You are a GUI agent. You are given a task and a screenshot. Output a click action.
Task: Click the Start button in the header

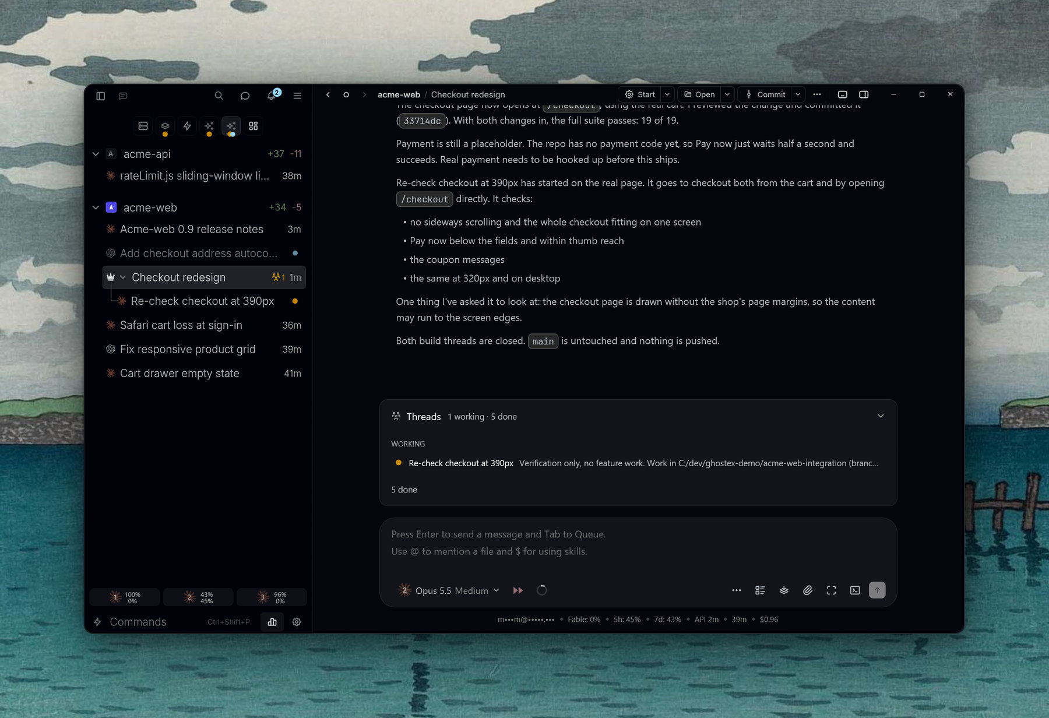pos(639,94)
